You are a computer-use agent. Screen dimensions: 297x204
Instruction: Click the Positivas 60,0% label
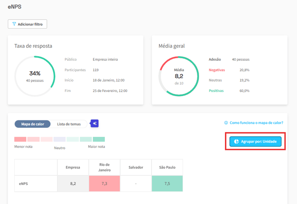coord(216,91)
